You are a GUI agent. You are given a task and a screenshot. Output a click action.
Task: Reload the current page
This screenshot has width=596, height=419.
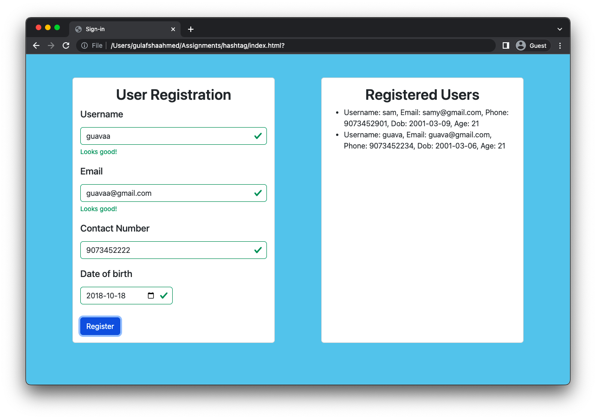click(x=66, y=45)
